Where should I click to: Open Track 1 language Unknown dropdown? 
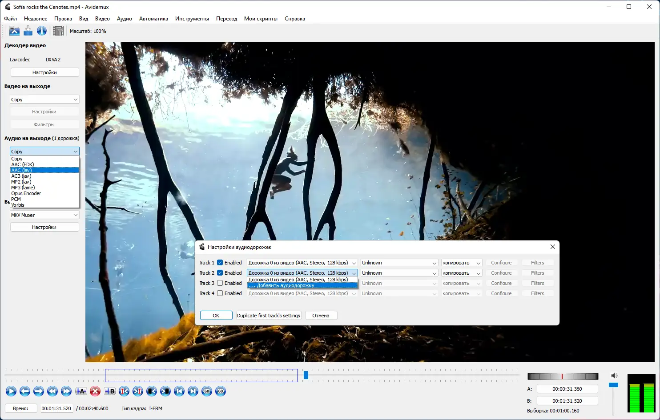(x=399, y=263)
